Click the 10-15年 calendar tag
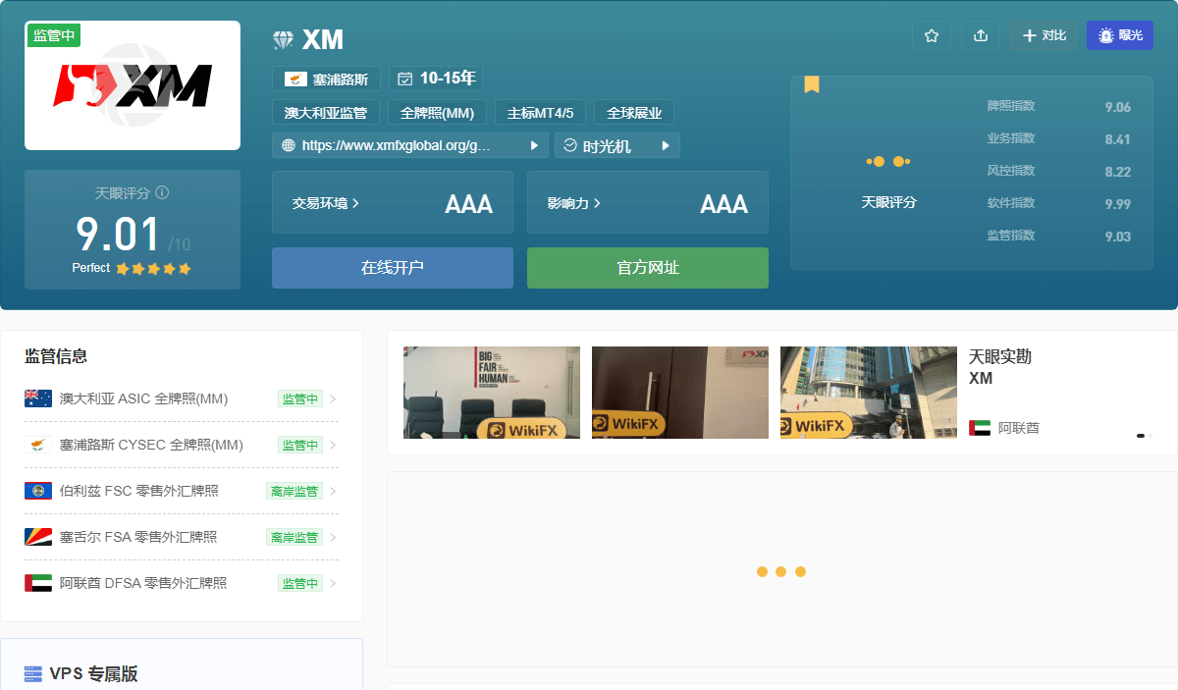The height and width of the screenshot is (690, 1178). click(x=436, y=80)
